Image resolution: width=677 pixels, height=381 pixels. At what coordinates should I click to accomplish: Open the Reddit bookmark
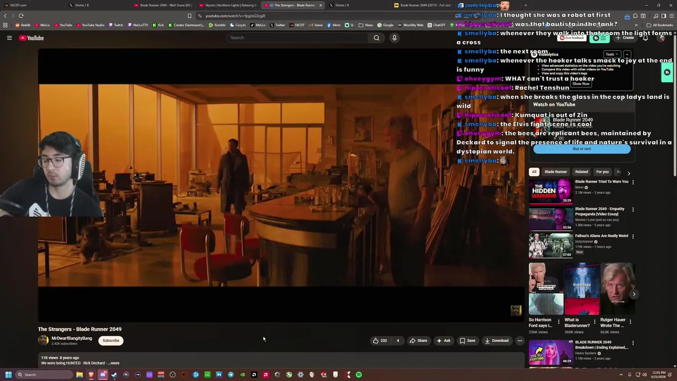click(23, 25)
